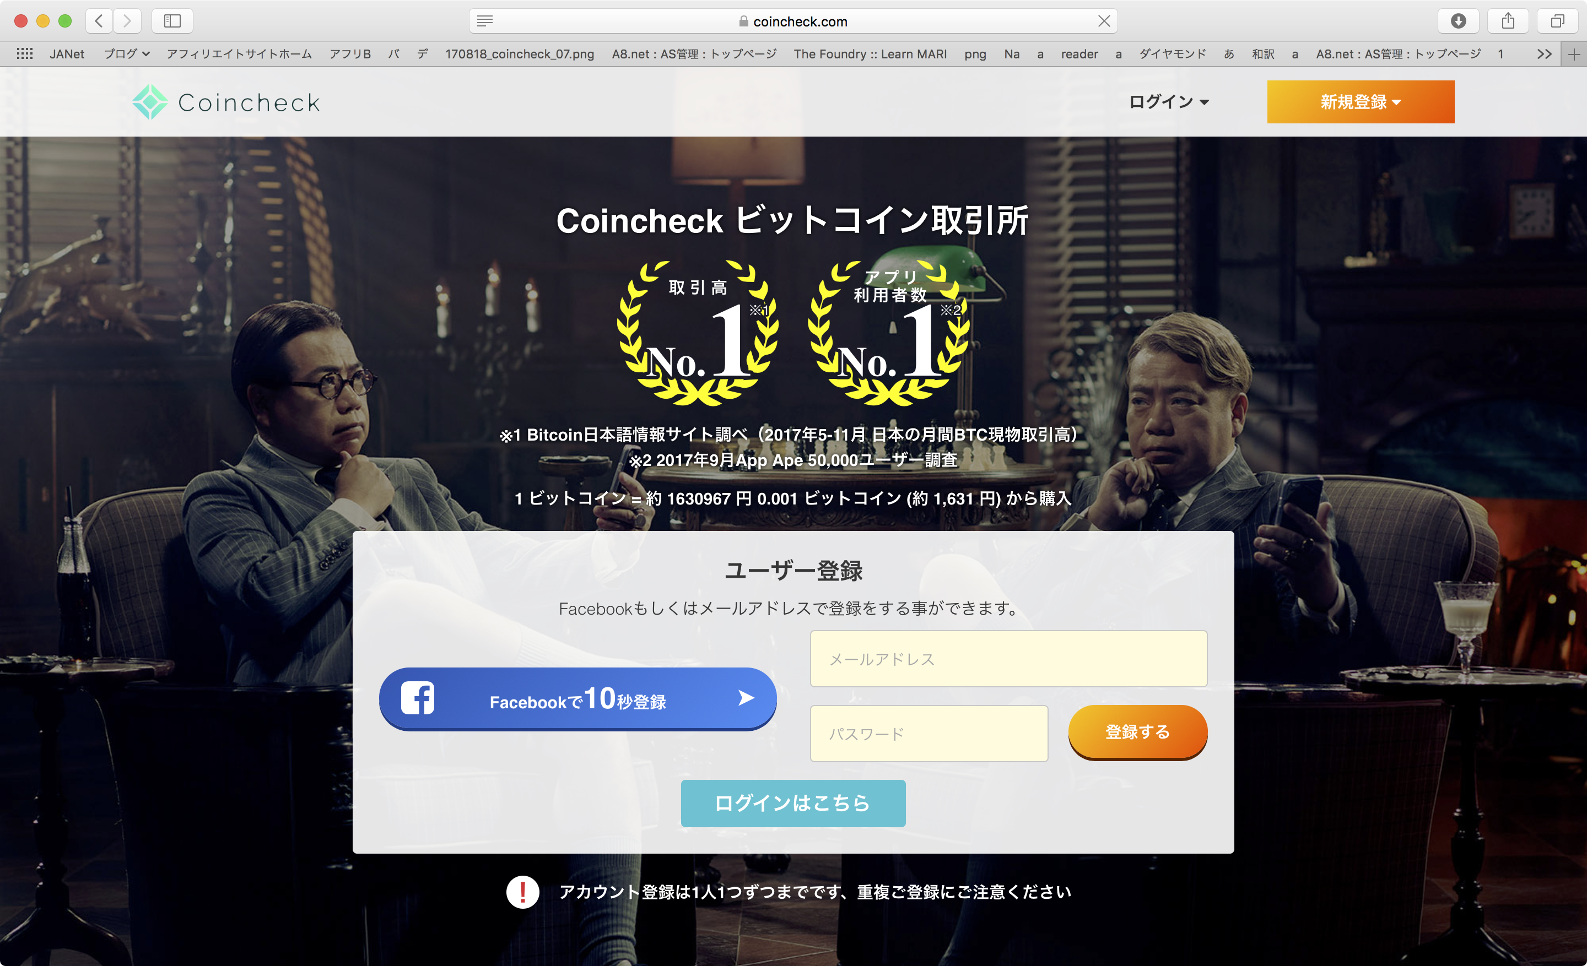Show the Safari sidebar
The height and width of the screenshot is (966, 1587).
pos(172,21)
